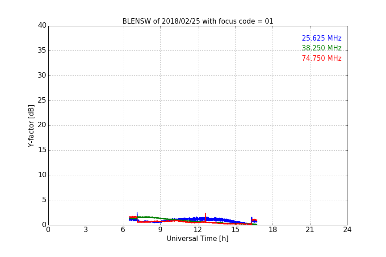Click the x-axis tick label '3'
Screen dimensions: 386x257
point(86,230)
